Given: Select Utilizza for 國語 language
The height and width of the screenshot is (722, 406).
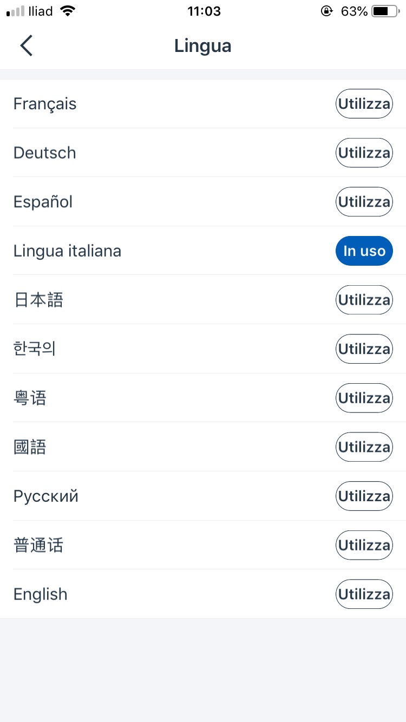Looking at the screenshot, I should (364, 447).
